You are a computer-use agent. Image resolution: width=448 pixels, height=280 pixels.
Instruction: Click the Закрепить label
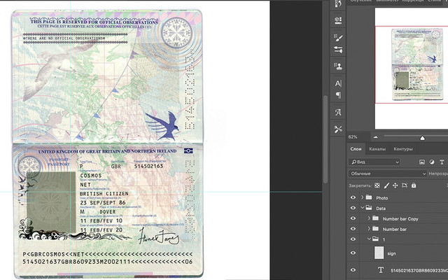[360, 185]
